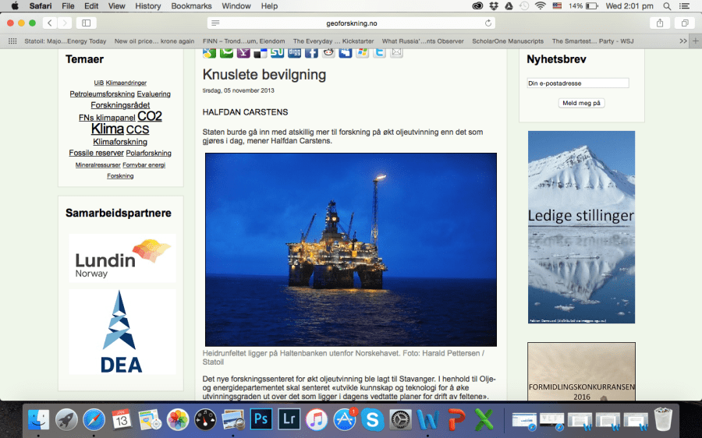Screen dimensions: 702x438
Task: Click the Heidrun oil platform photo
Action: coord(351,249)
